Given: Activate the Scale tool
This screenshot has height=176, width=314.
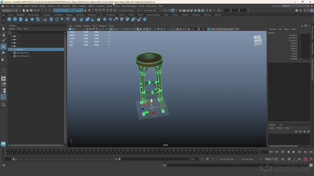Looking at the screenshot, I should pos(3,59).
